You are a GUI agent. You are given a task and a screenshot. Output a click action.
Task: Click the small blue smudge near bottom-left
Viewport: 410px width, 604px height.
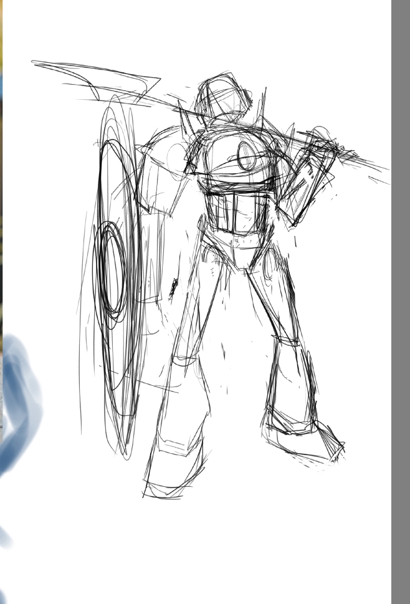pos(5,537)
